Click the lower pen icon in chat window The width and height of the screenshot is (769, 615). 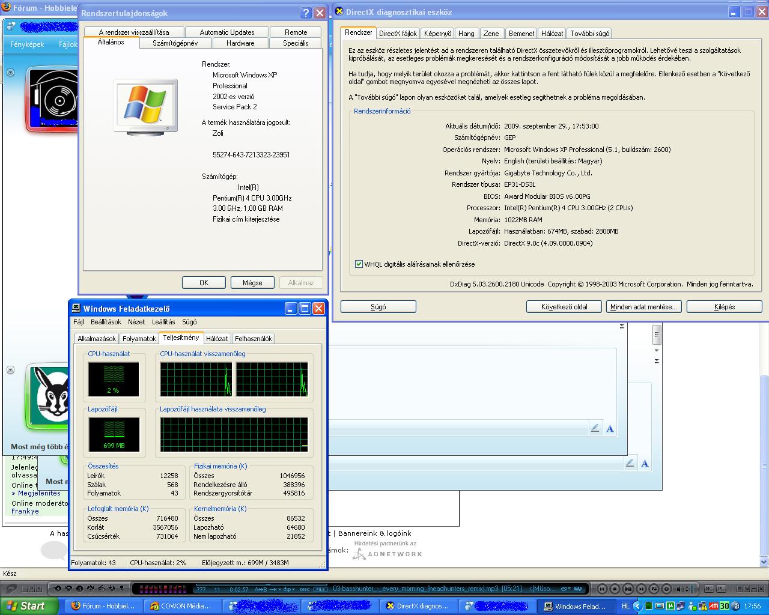630,463
